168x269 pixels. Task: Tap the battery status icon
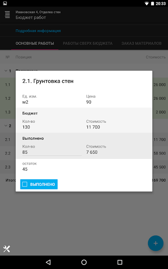click(152, 3)
